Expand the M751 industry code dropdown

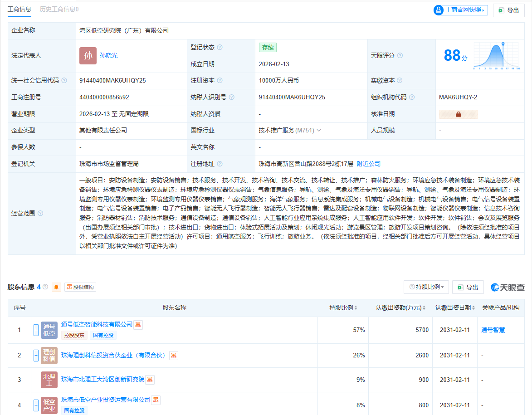[x=319, y=130]
